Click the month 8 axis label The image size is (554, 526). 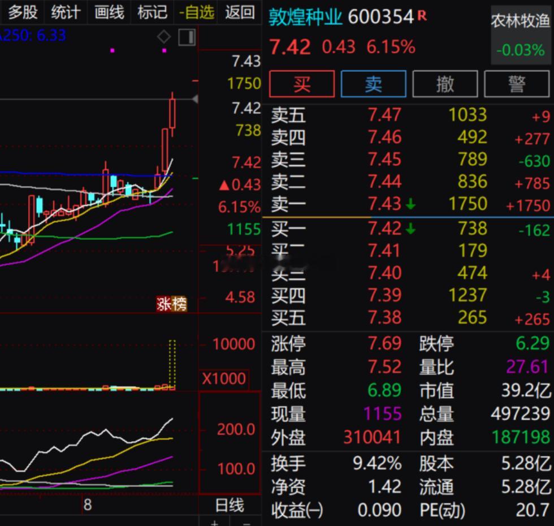click(x=88, y=505)
